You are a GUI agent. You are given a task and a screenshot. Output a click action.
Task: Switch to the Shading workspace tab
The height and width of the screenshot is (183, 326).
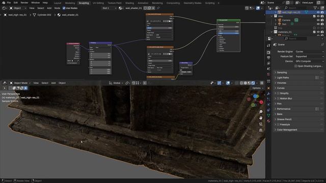pyautogui.click(x=129, y=3)
